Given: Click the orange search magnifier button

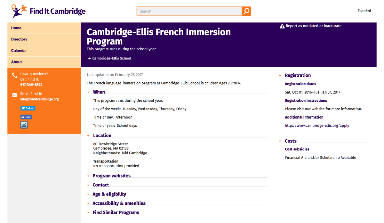Looking at the screenshot, I should click(x=246, y=11).
